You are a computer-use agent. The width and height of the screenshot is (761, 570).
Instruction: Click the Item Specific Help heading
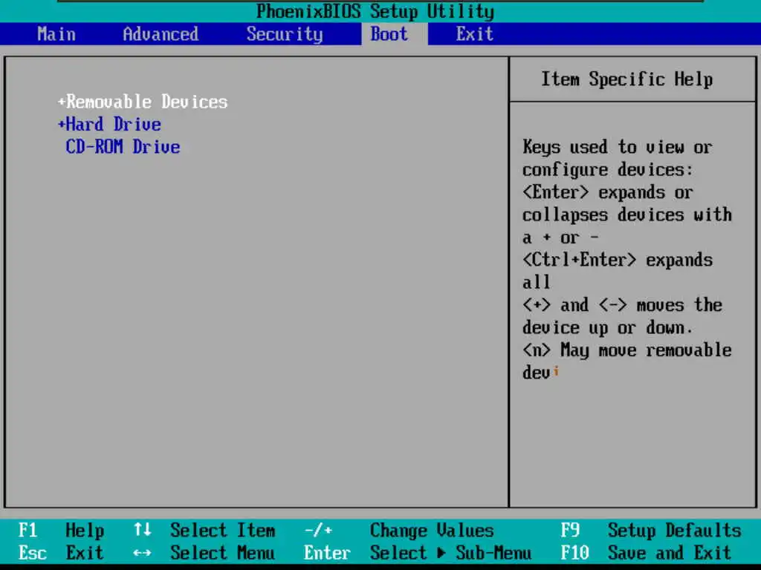[627, 79]
